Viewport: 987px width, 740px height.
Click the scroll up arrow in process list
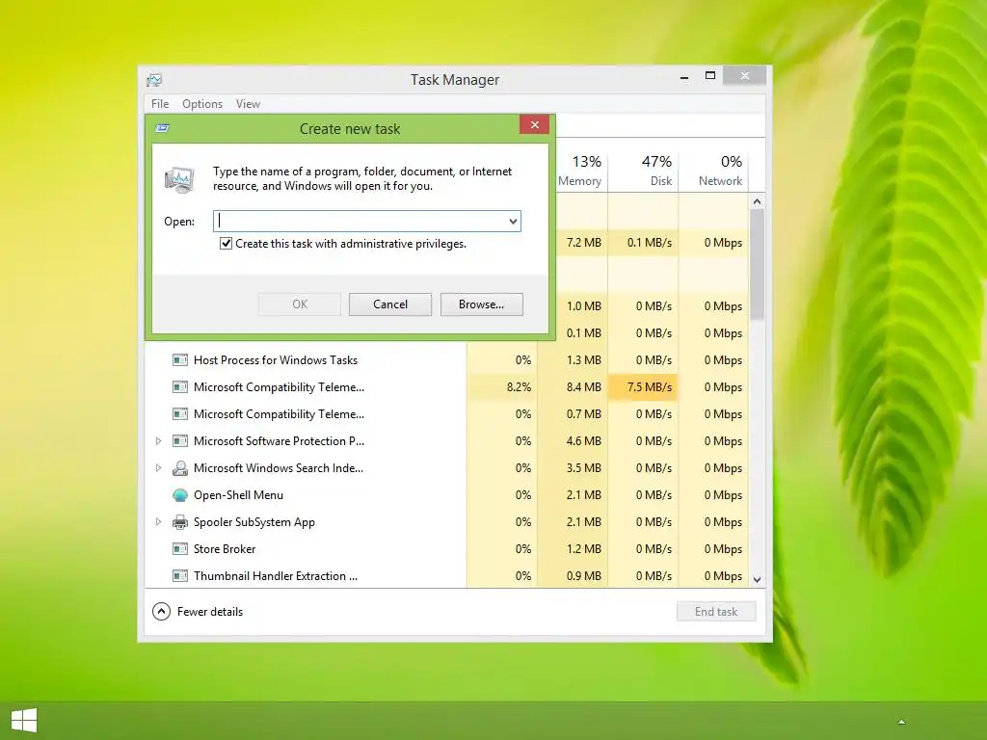758,202
